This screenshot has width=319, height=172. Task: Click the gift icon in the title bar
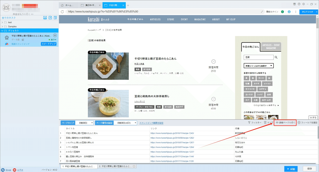tap(295, 4)
